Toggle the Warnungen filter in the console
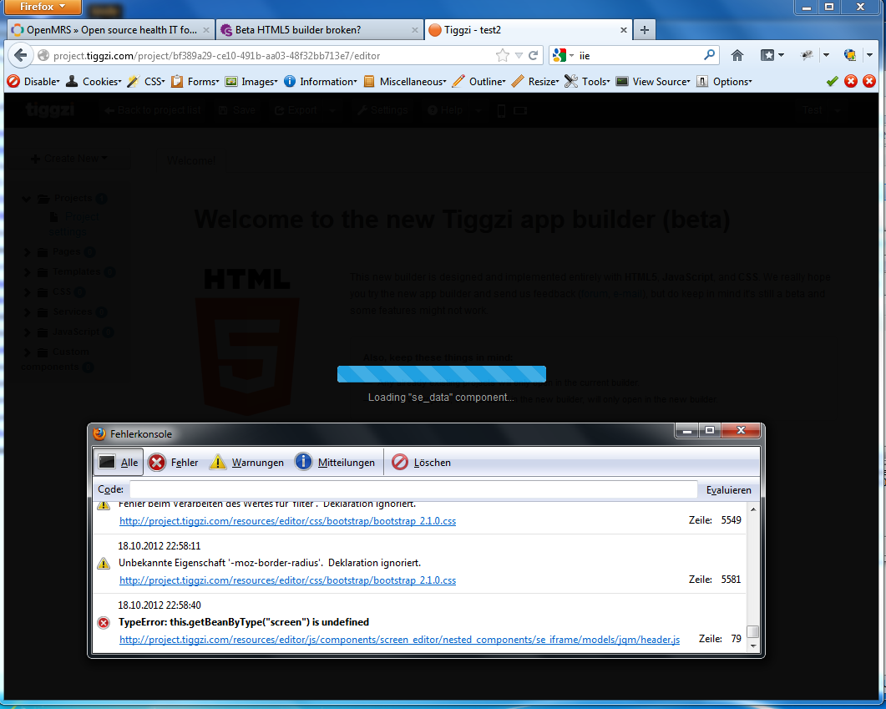This screenshot has width=886, height=709. 247,462
